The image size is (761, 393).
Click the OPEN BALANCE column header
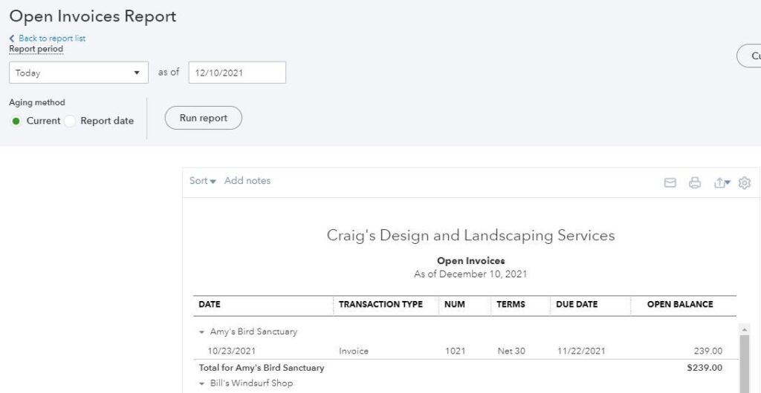tap(679, 305)
